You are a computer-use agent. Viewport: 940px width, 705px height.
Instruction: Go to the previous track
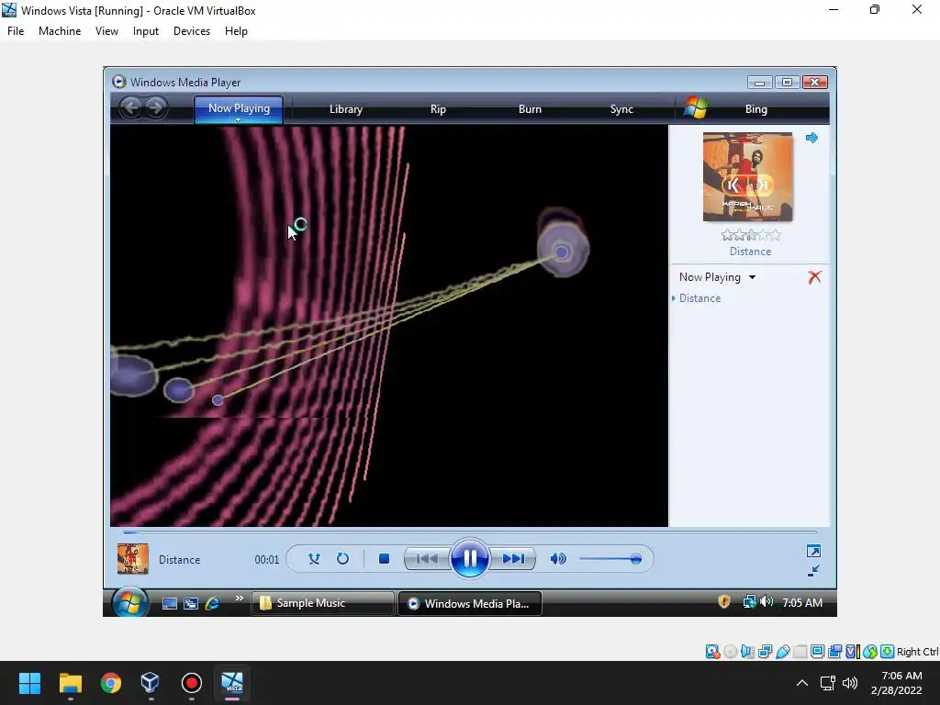click(x=426, y=559)
